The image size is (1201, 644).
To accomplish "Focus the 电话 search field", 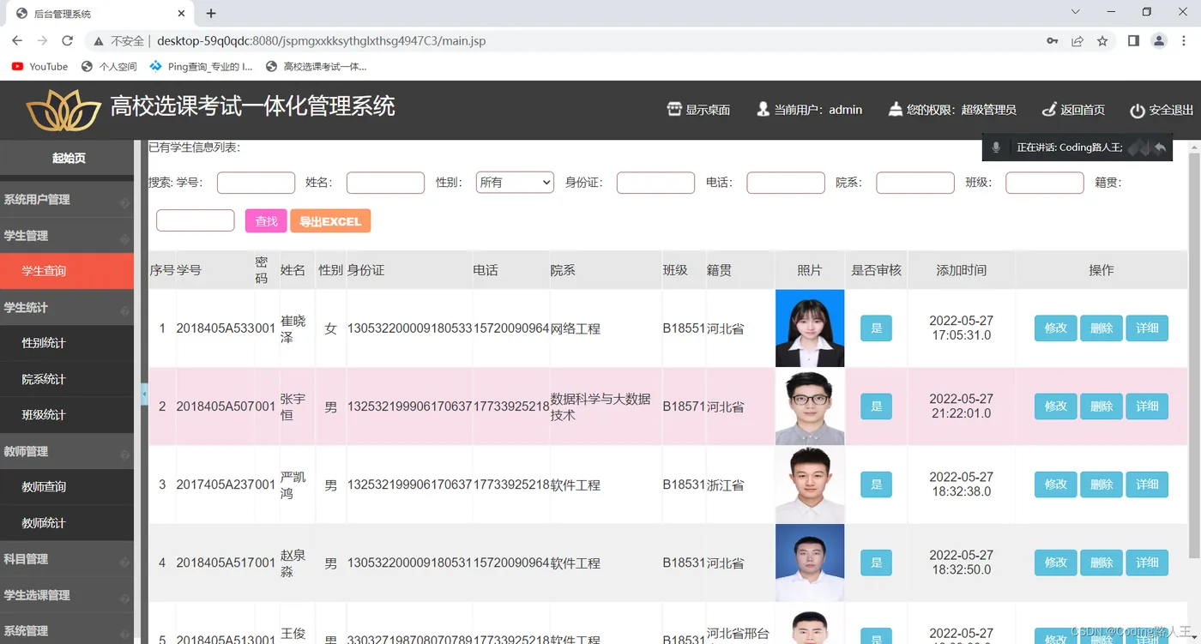I will tap(786, 183).
